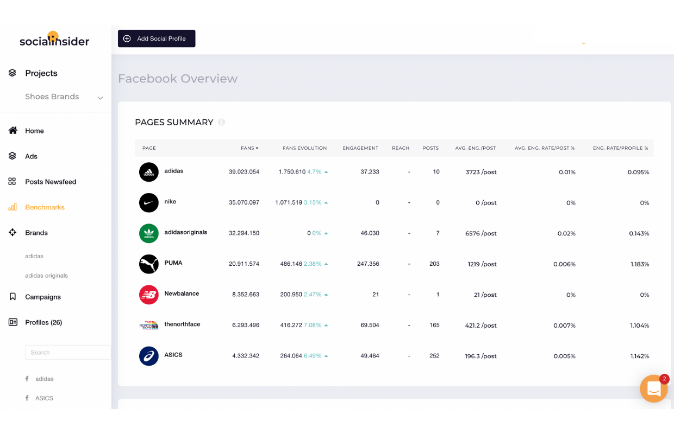Click the PUMA page name
This screenshot has width=674, height=434.
173,263
